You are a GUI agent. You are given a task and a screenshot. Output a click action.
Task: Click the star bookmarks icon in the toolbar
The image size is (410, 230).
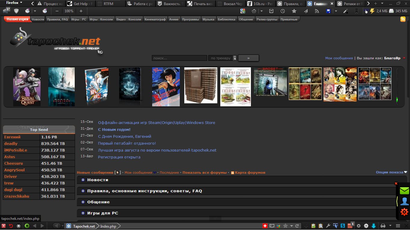point(294,11)
